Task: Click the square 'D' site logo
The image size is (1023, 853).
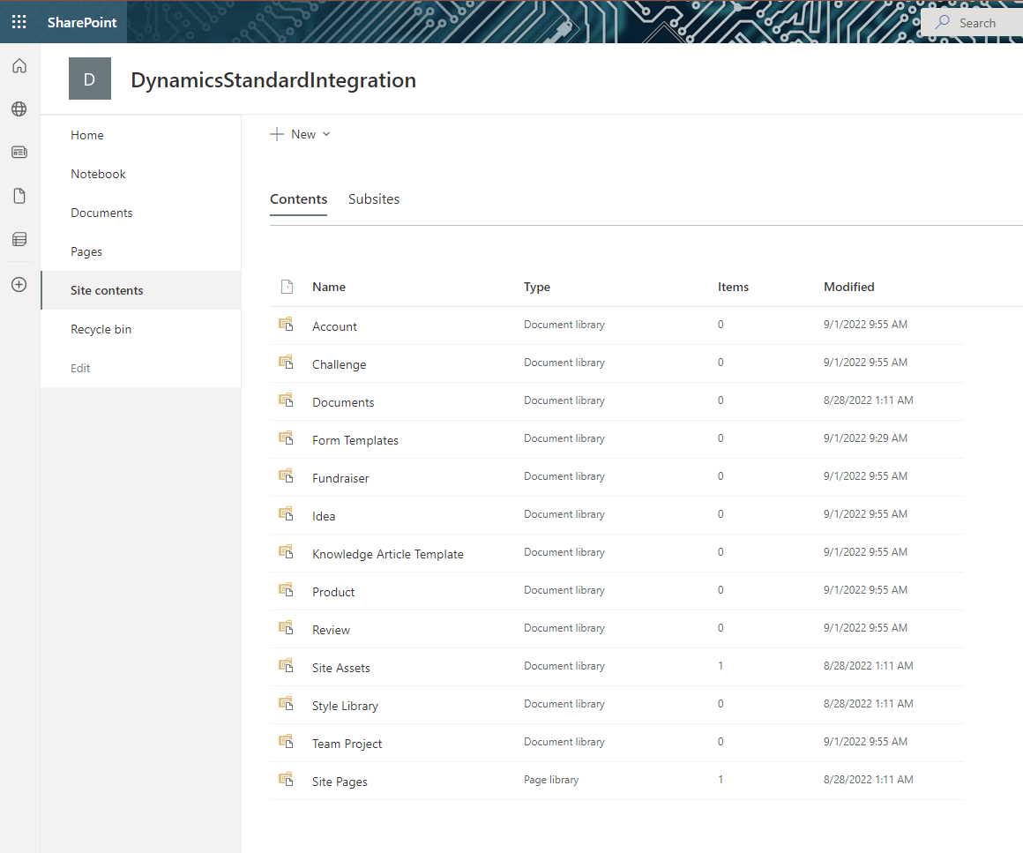Action: click(89, 79)
